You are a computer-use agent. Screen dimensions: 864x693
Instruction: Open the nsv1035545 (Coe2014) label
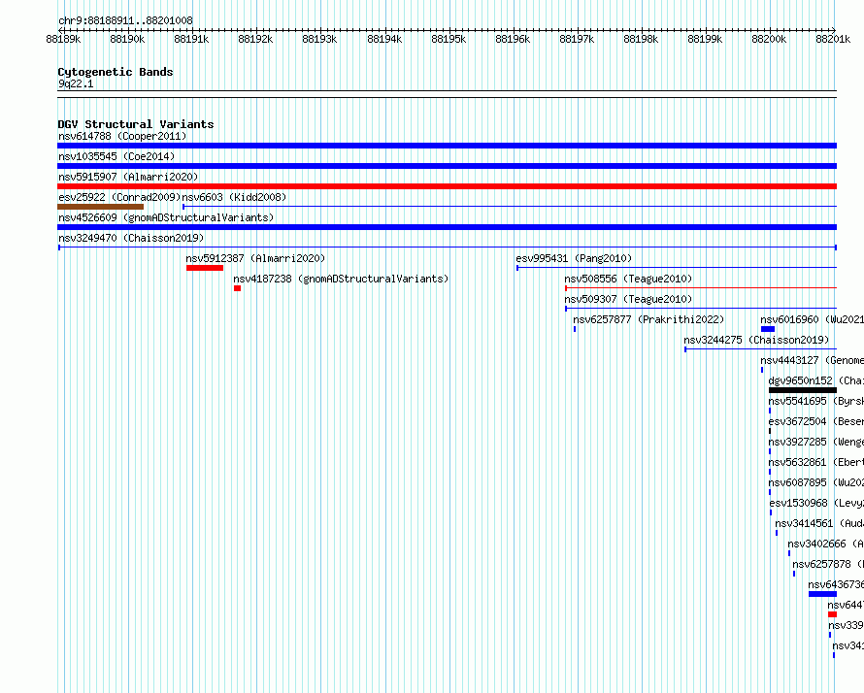point(116,156)
